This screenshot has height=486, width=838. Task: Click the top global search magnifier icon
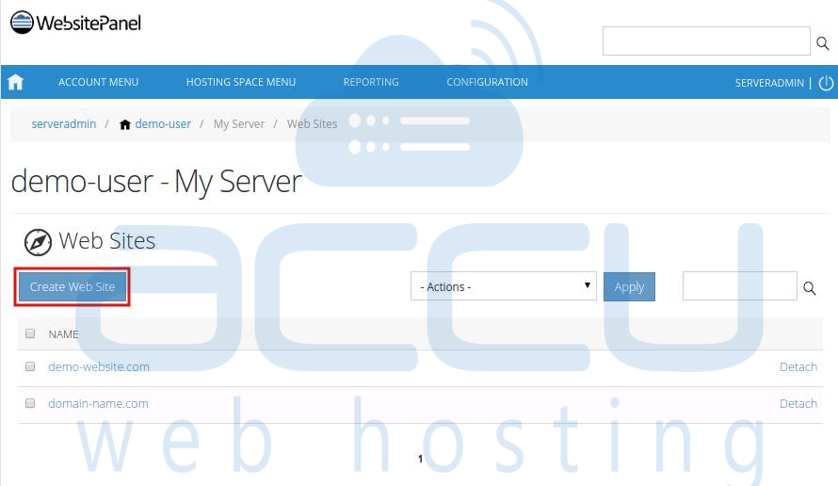tap(823, 43)
